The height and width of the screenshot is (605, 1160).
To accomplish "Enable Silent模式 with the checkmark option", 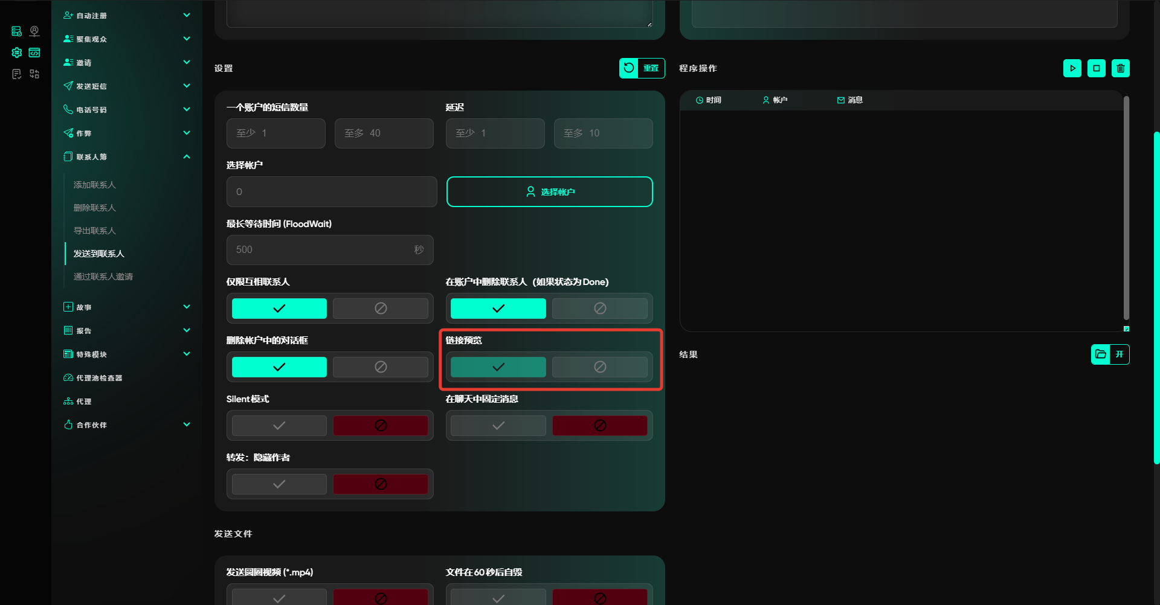I will click(279, 426).
